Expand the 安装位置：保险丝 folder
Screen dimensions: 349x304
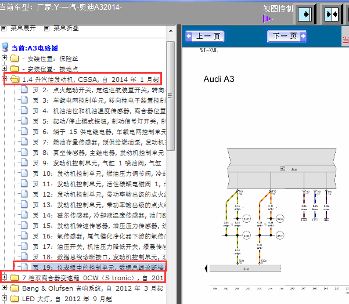point(4,58)
